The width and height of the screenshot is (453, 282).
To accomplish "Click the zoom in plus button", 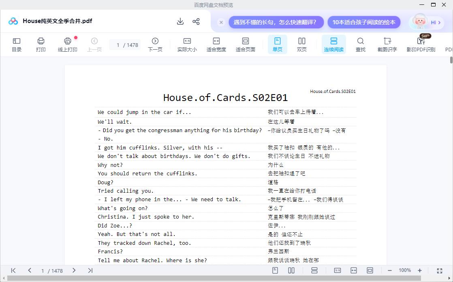I will click(x=420, y=270).
